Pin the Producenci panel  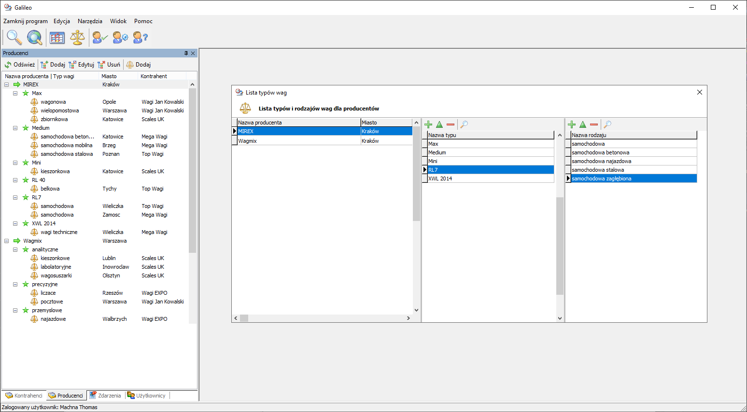tap(186, 53)
